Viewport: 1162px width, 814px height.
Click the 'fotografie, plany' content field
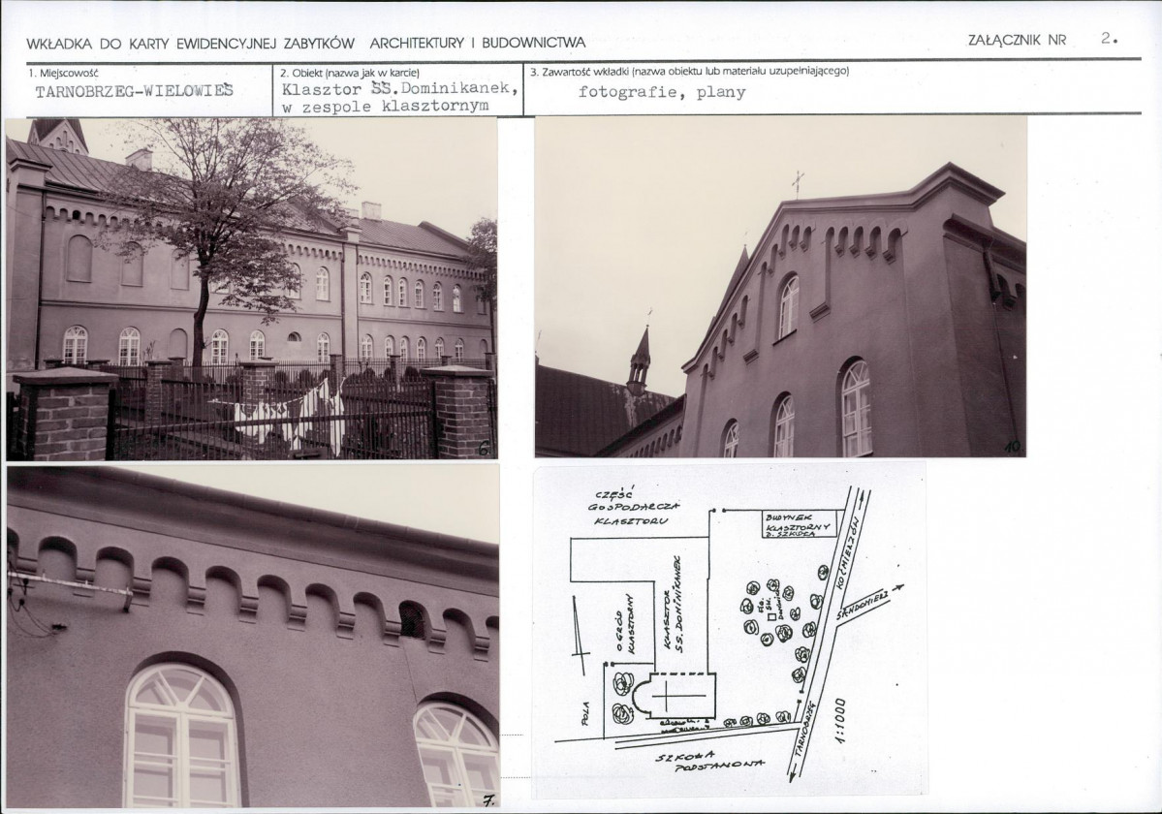coord(662,93)
